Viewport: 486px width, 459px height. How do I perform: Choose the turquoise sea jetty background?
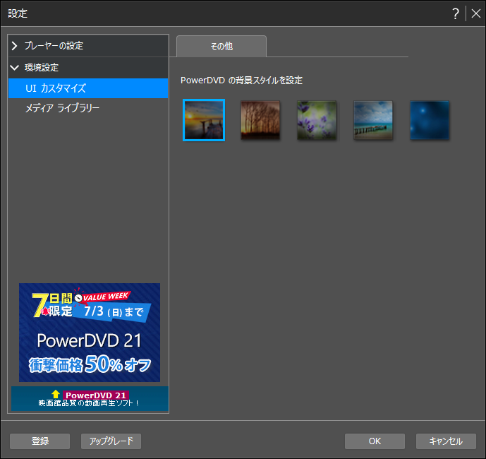[373, 120]
